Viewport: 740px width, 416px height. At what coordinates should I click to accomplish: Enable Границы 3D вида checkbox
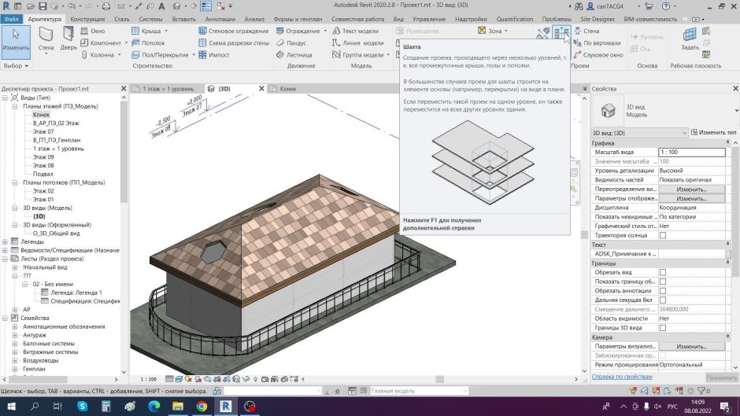tap(663, 328)
